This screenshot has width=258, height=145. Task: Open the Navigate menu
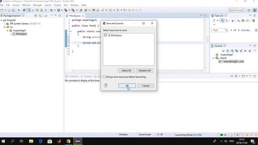(x=37, y=5)
